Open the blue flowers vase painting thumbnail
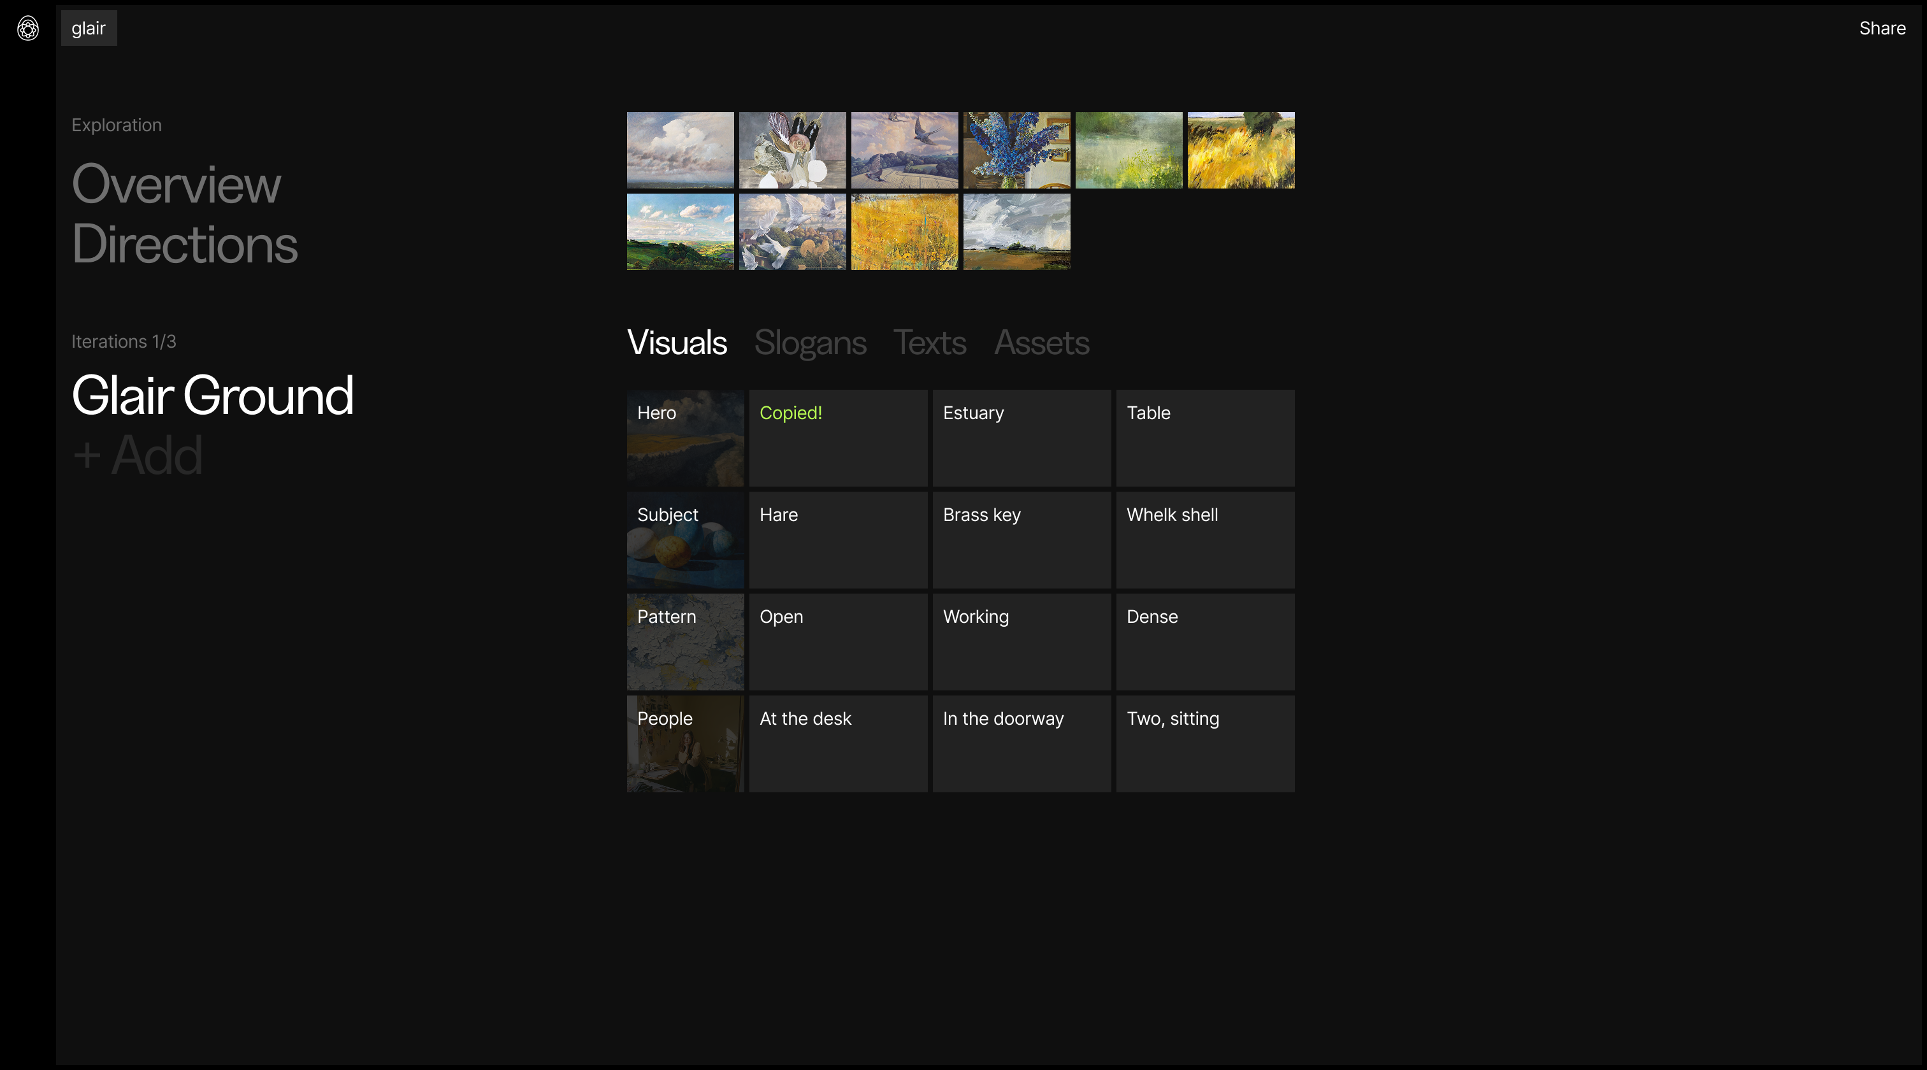Viewport: 1927px width, 1070px height. 1016,150
